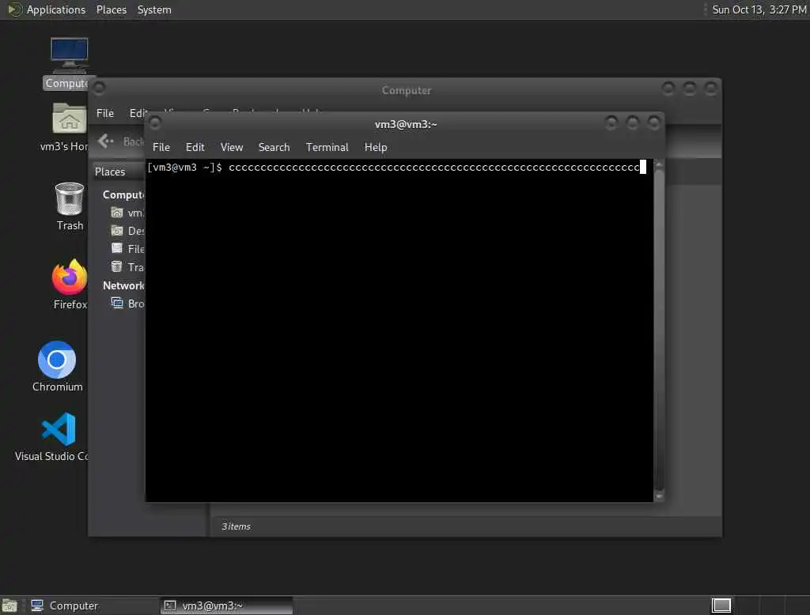The width and height of the screenshot is (810, 615).
Task: Maximize the terminal window
Action: (x=632, y=123)
